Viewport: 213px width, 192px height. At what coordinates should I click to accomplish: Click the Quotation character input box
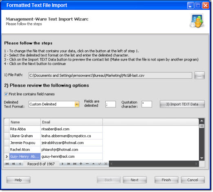[146, 104]
